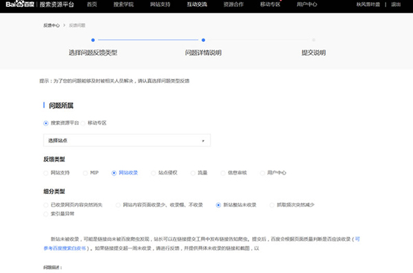Open the 互动交流 nav item
The image size is (413, 273).
coord(197,4)
